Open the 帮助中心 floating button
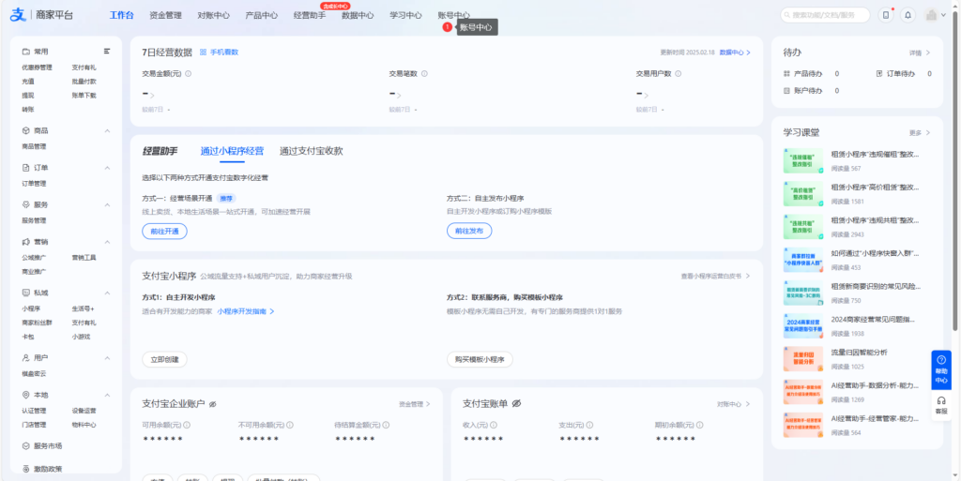Screen dimensions: 961x481 coord(941,369)
